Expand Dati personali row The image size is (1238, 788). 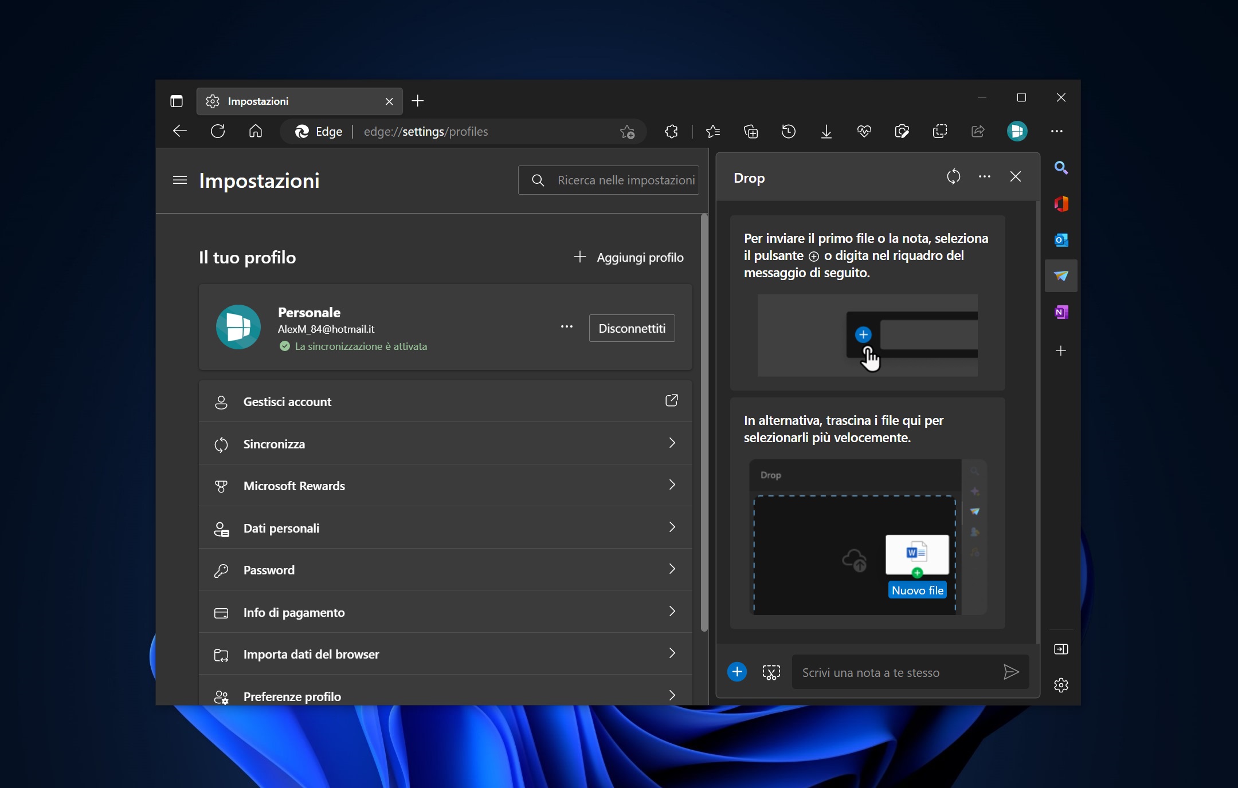(x=445, y=528)
